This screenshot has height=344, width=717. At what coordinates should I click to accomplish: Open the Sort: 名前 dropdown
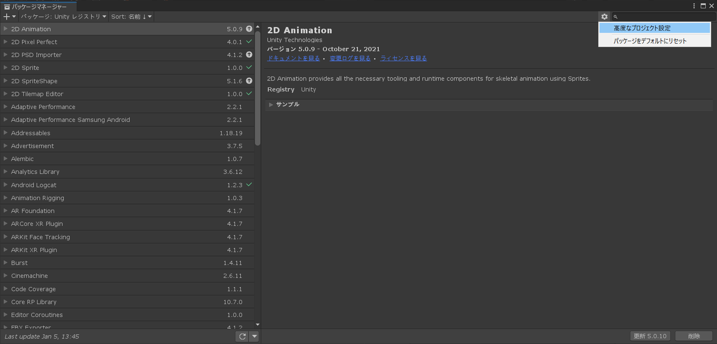click(x=131, y=17)
